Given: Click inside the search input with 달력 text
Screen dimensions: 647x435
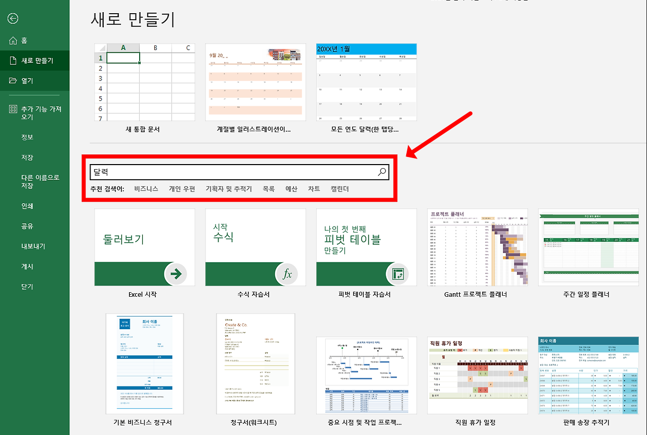Looking at the screenshot, I should pyautogui.click(x=228, y=172).
